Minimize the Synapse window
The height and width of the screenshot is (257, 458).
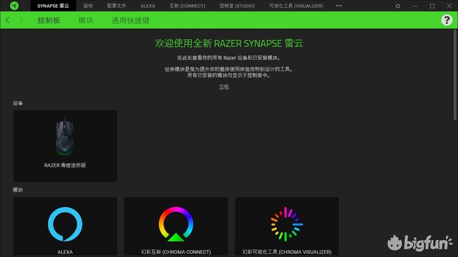[415, 6]
